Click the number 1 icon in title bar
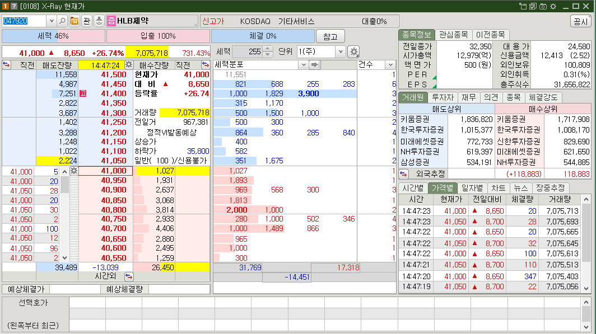596x334 pixels. pos(5,6)
